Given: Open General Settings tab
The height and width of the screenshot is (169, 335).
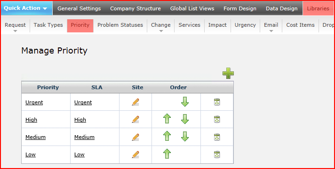Looking at the screenshot, I should click(x=79, y=8).
